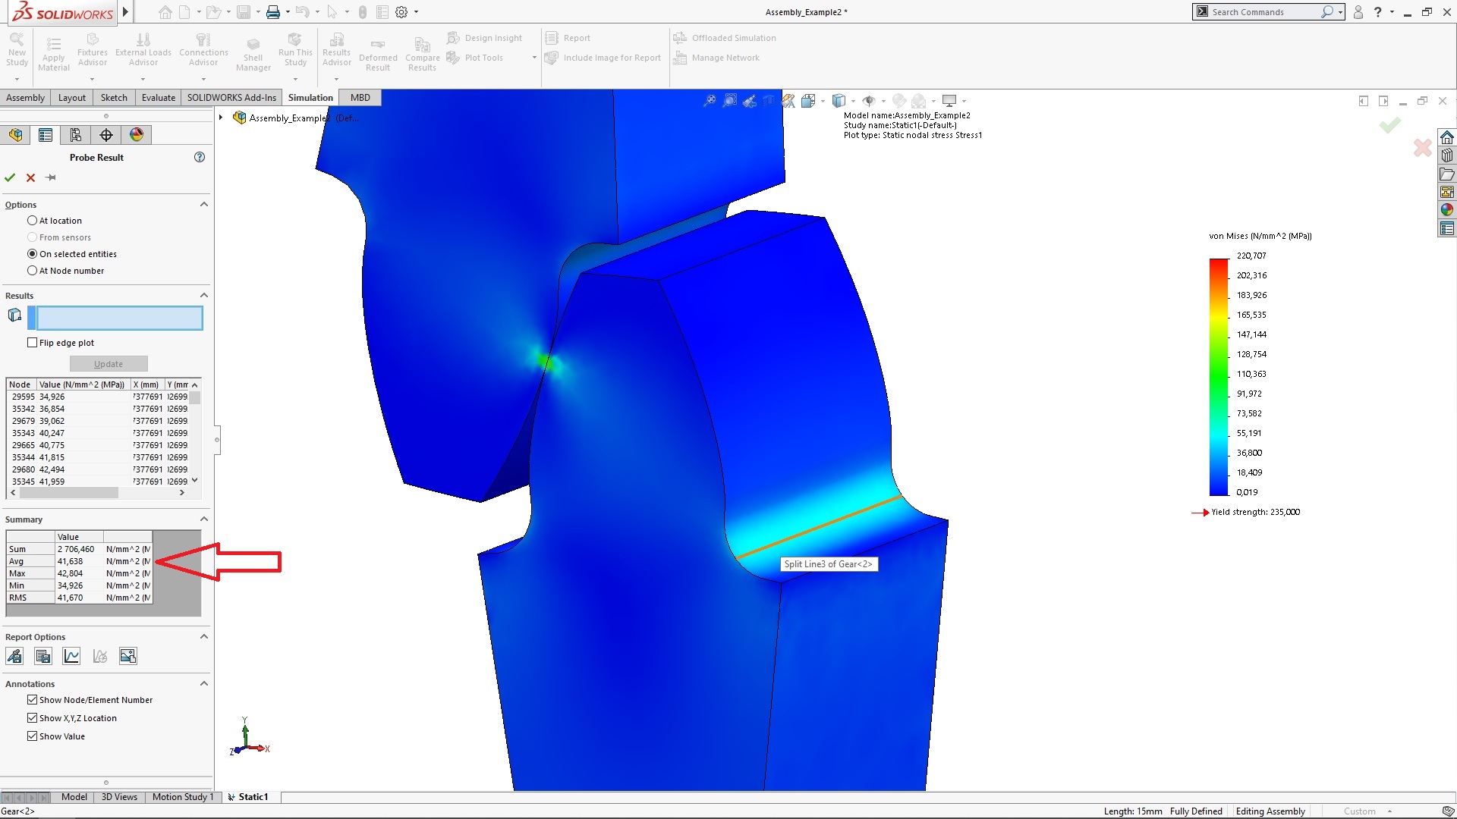This screenshot has height=819, width=1457.
Task: Save snapshot image in Report Options
Action: (128, 656)
